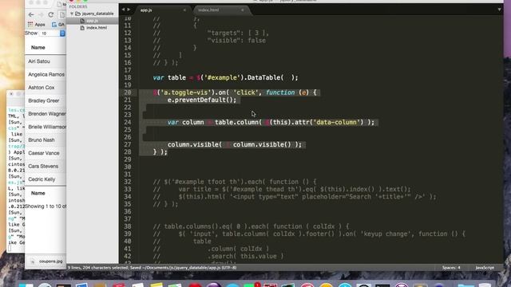511x287 pixels.
Task: Click on 'e.preventDefault();' code line
Action: [x=202, y=100]
